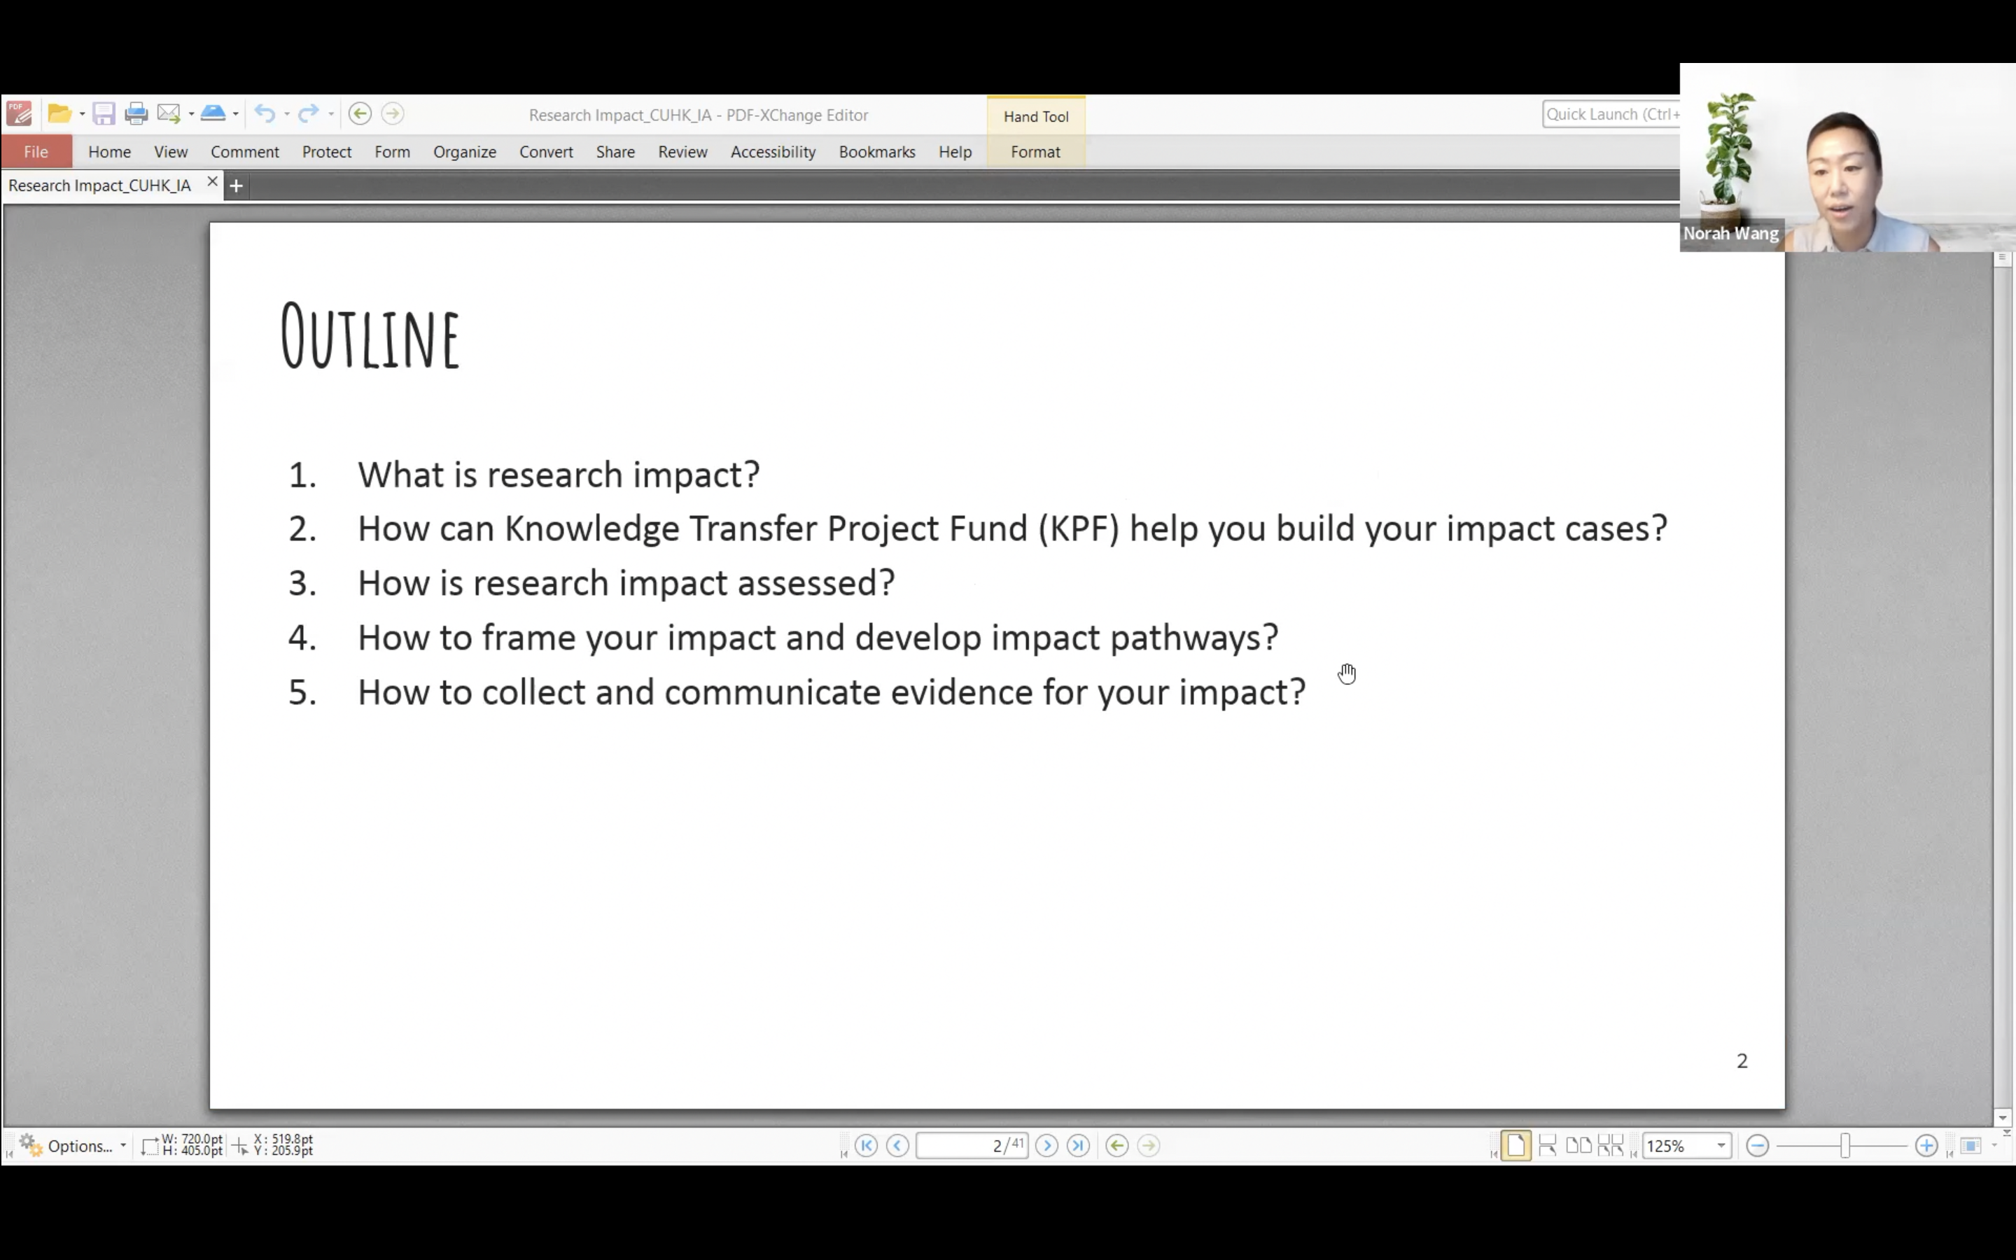This screenshot has height=1260, width=2016.
Task: Click the Format ribbon tab
Action: pyautogui.click(x=1036, y=151)
